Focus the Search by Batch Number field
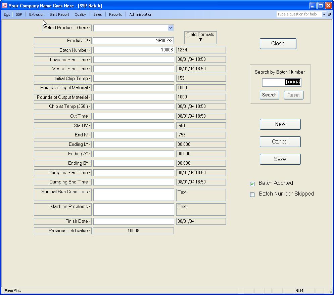The width and height of the screenshot is (334, 295). (x=281, y=82)
